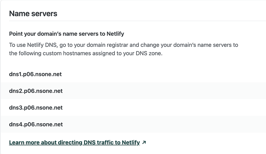Click the Name servers heading
Screen dimensions: 266x154
tap(33, 14)
